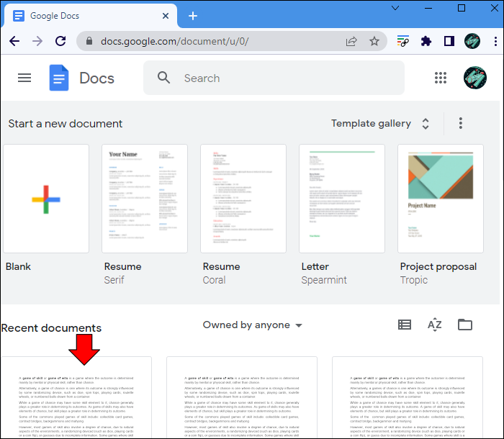504x439 pixels.
Task: Choose the Resume Serif template
Action: (x=145, y=199)
